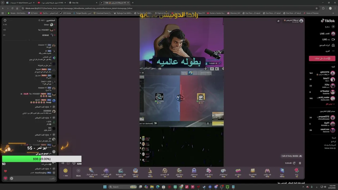The width and height of the screenshot is (338, 190).
Task: Expand the show all following link
Action: pos(330,104)
